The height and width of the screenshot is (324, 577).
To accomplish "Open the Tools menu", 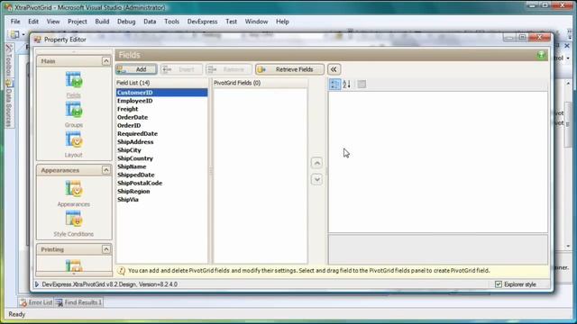I will coord(171,22).
